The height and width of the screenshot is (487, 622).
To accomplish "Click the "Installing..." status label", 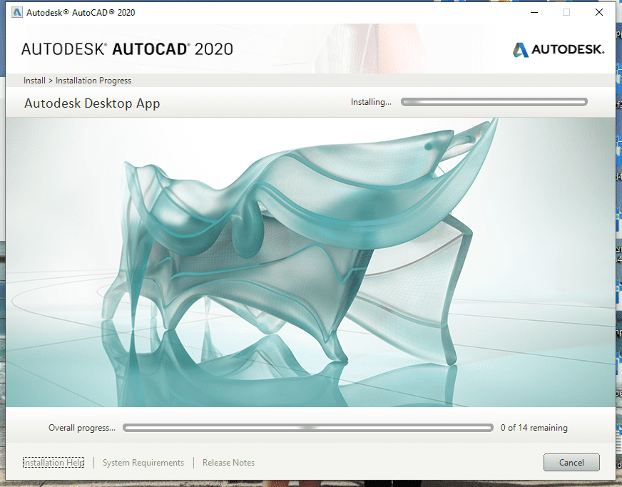I will pos(371,102).
